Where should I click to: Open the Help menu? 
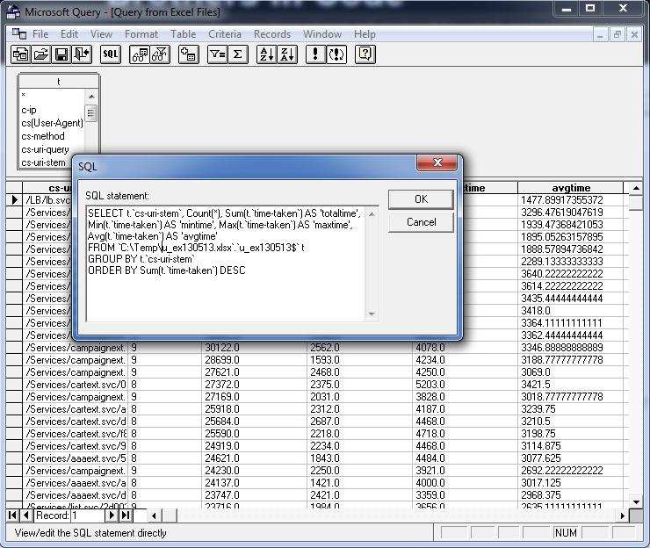(365, 34)
